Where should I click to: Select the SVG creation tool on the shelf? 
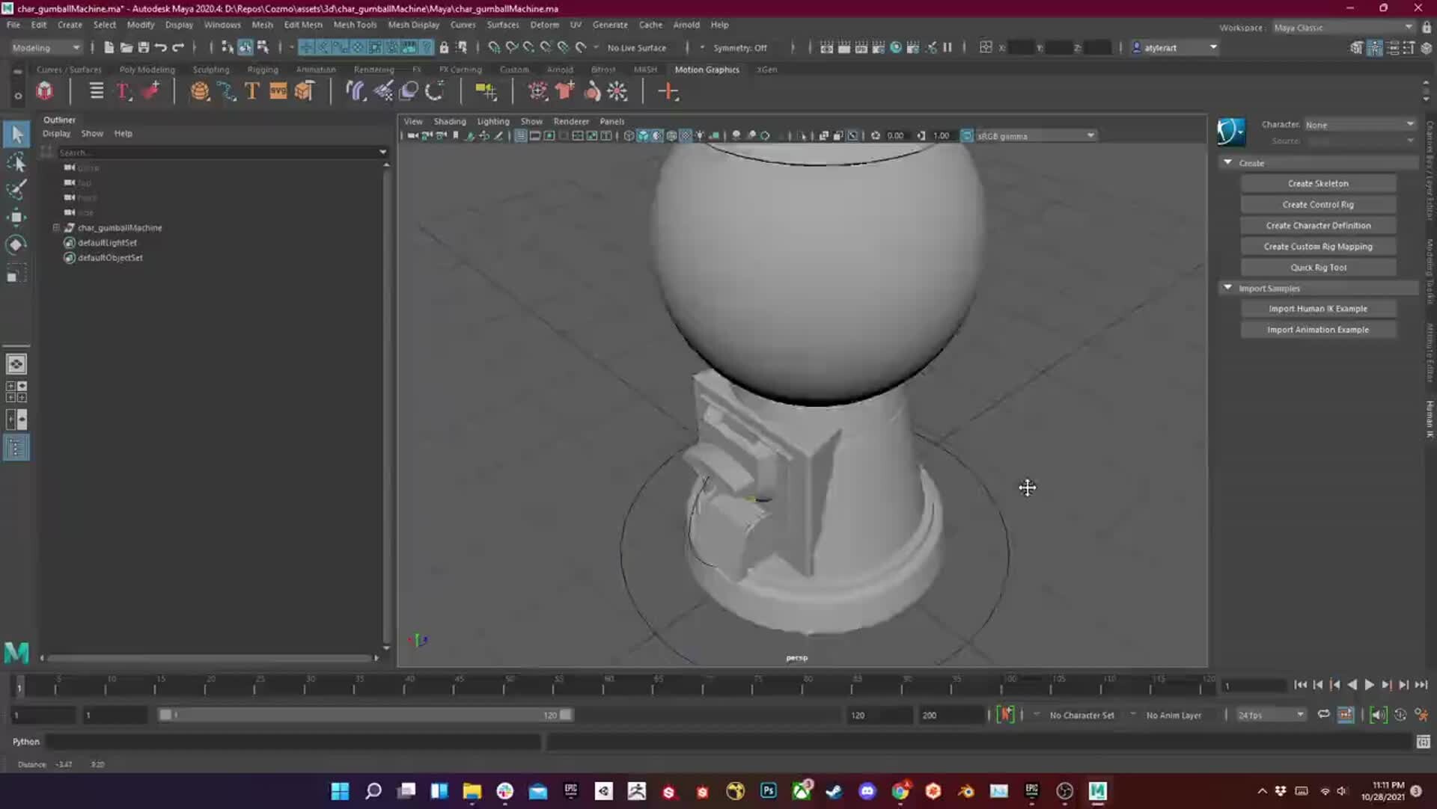point(278,90)
